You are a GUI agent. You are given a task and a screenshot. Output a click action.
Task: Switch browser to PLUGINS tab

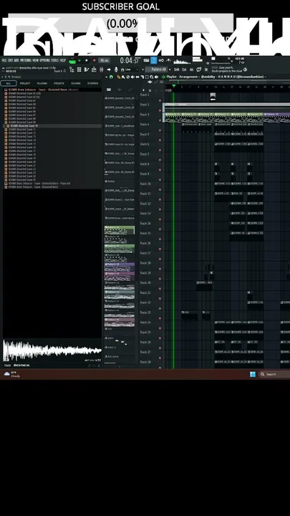[x=42, y=83]
